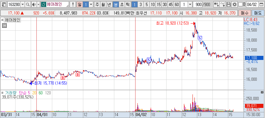Choose the 5-minute interval
This screenshot has height=118, width=265.
click(x=147, y=4)
